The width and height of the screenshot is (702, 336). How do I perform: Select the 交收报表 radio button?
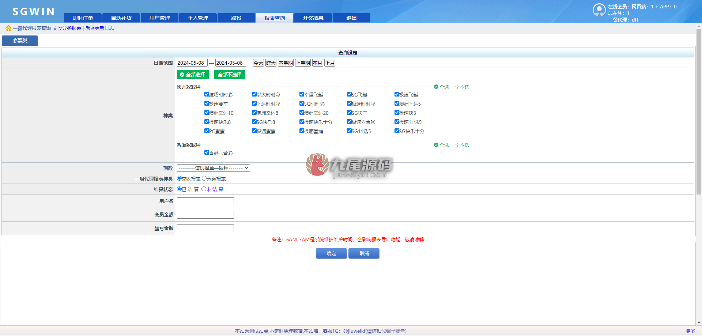pos(179,178)
